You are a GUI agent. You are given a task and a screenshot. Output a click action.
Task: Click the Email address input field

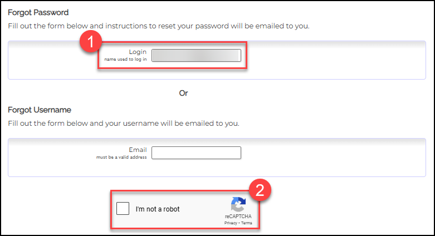[x=196, y=153]
